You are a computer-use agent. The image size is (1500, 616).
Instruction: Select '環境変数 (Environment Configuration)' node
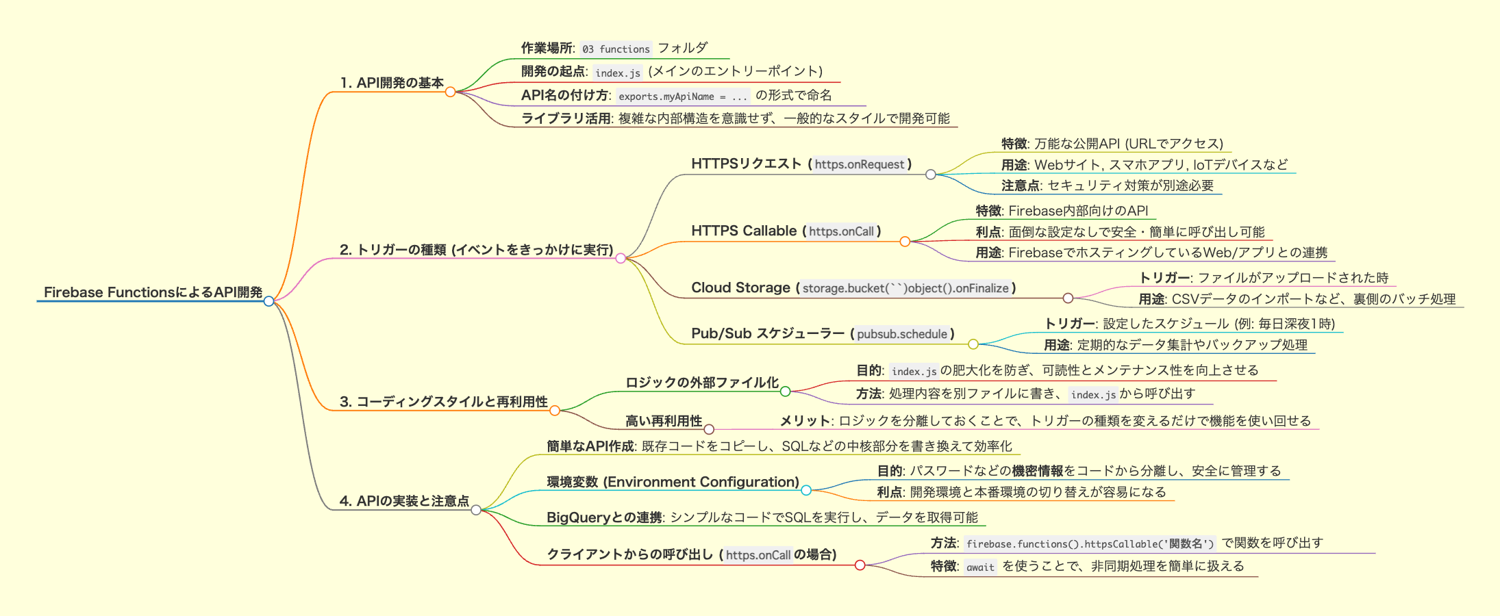tap(673, 482)
